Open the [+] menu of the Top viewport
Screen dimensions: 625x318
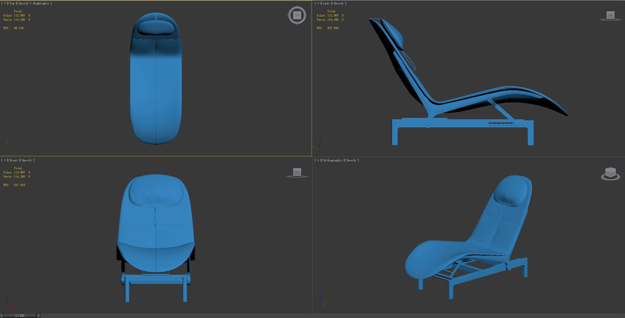pyautogui.click(x=5, y=3)
